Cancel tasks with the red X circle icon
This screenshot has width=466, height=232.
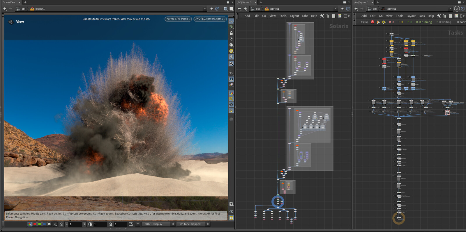[373, 22]
